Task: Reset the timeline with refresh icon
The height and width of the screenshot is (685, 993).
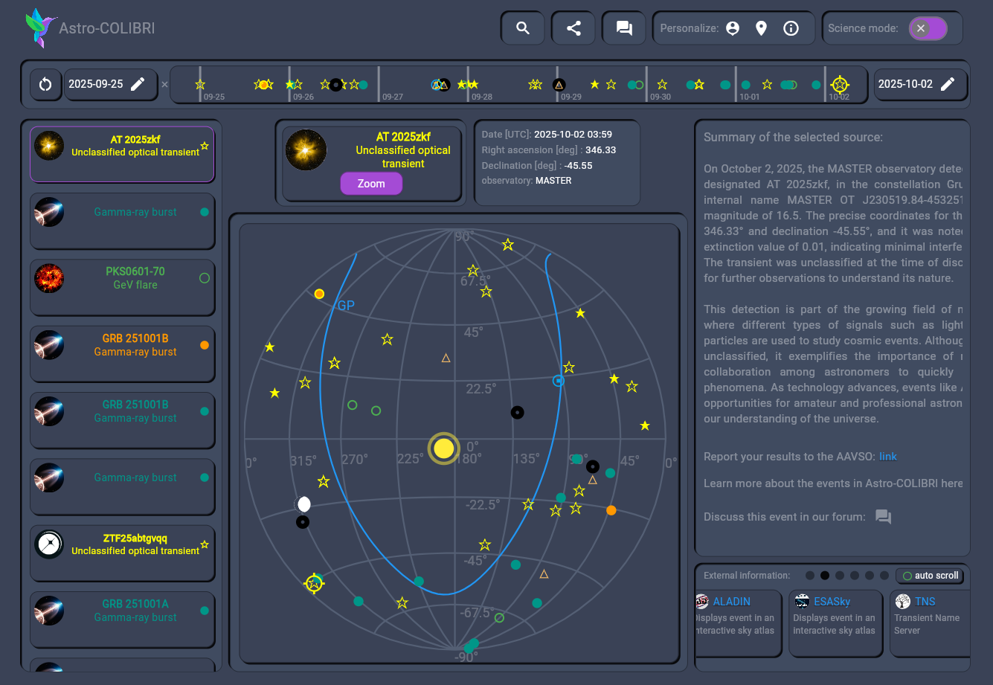Action: pos(45,84)
